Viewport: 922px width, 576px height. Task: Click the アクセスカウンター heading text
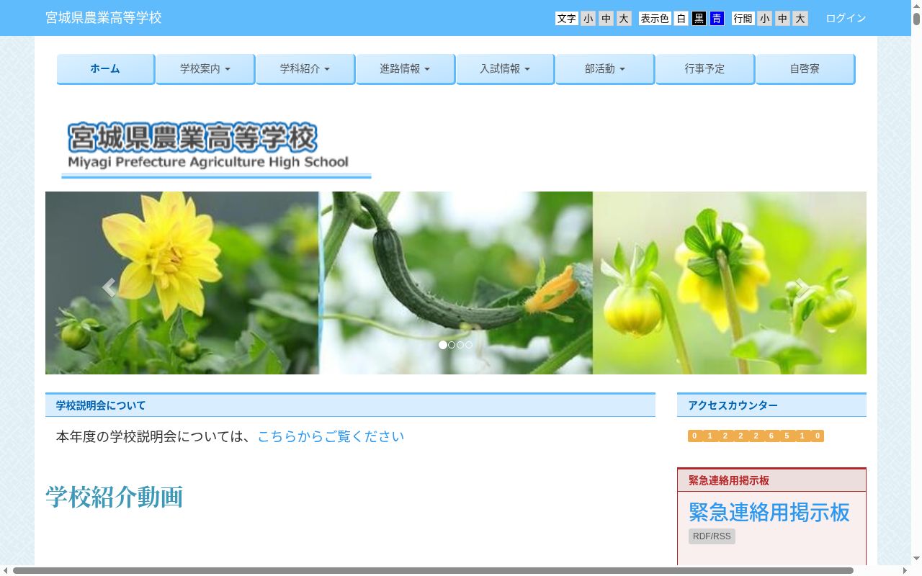733,405
